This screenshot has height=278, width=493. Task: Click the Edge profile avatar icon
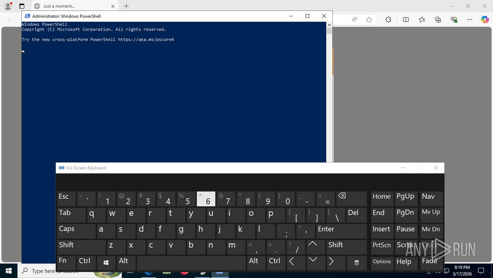[8, 6]
